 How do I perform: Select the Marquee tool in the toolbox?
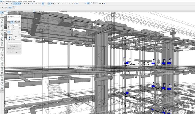coord(2,15)
